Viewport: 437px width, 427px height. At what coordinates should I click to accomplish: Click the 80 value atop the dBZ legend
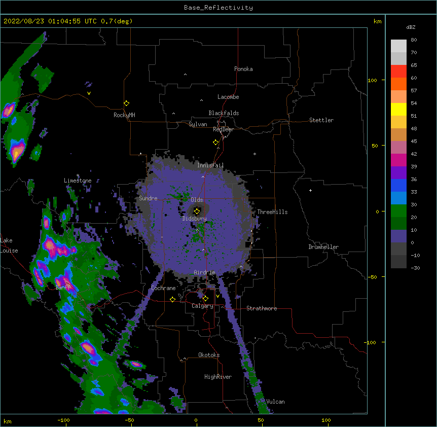coord(414,40)
